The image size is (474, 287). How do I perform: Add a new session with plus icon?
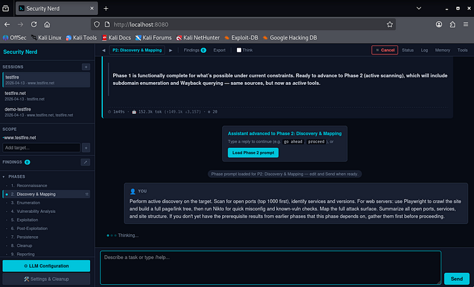(86, 67)
